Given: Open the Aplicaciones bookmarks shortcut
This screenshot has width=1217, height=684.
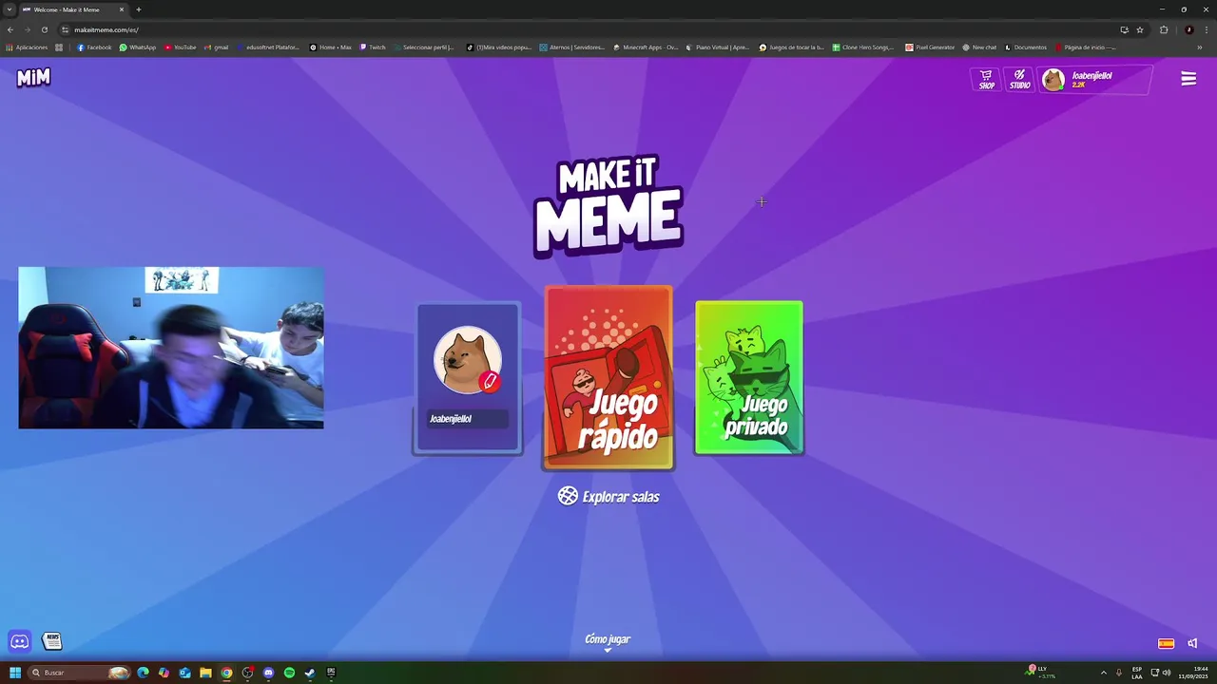Looking at the screenshot, I should (27, 47).
